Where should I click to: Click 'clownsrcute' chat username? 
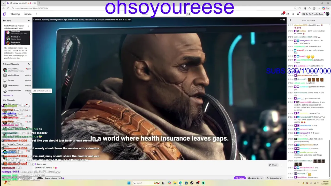pyautogui.click(x=305, y=125)
